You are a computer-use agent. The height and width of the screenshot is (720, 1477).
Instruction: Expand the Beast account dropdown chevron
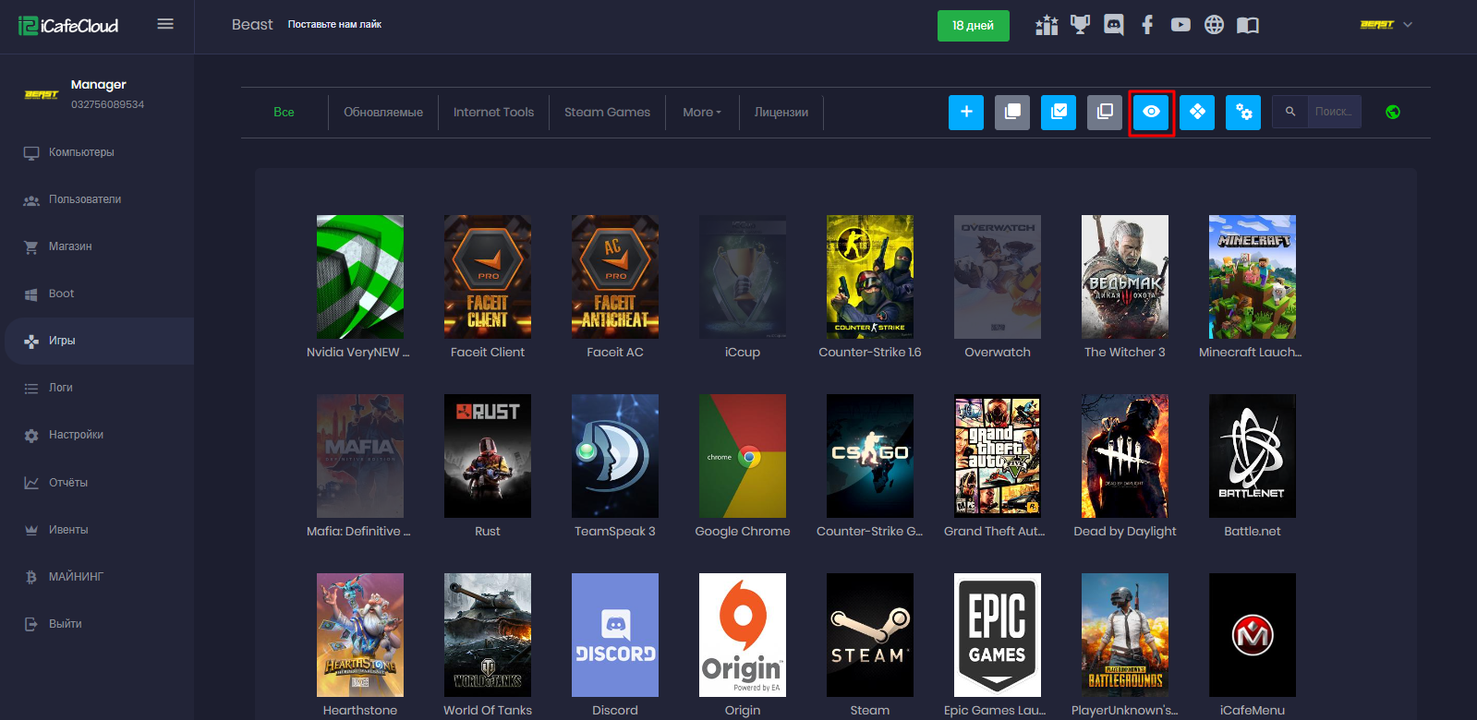pyautogui.click(x=1408, y=25)
